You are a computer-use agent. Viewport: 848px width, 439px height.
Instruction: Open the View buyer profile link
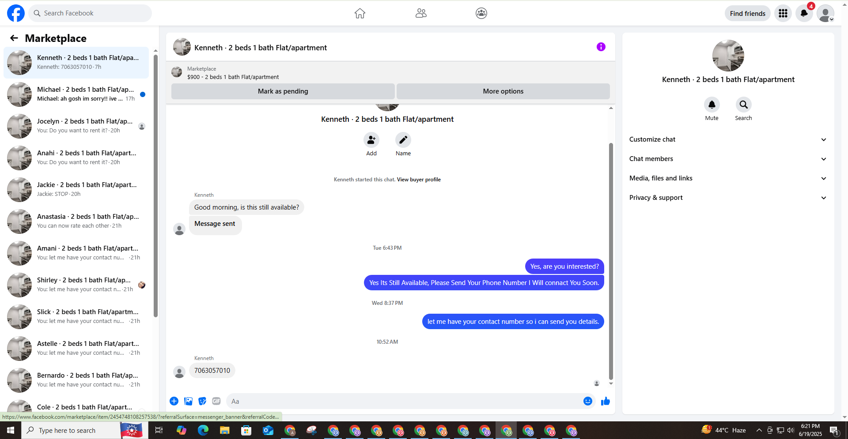tap(419, 180)
